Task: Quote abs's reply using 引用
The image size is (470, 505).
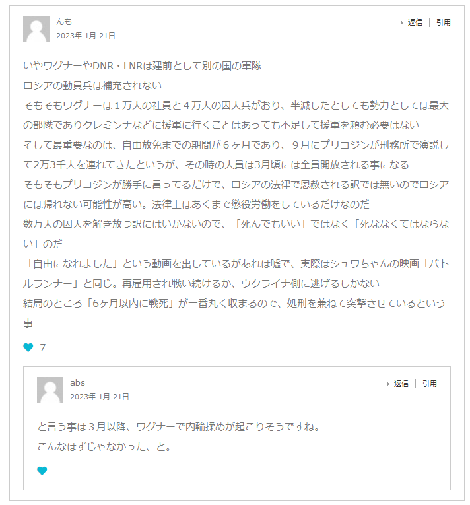Action: tap(430, 384)
